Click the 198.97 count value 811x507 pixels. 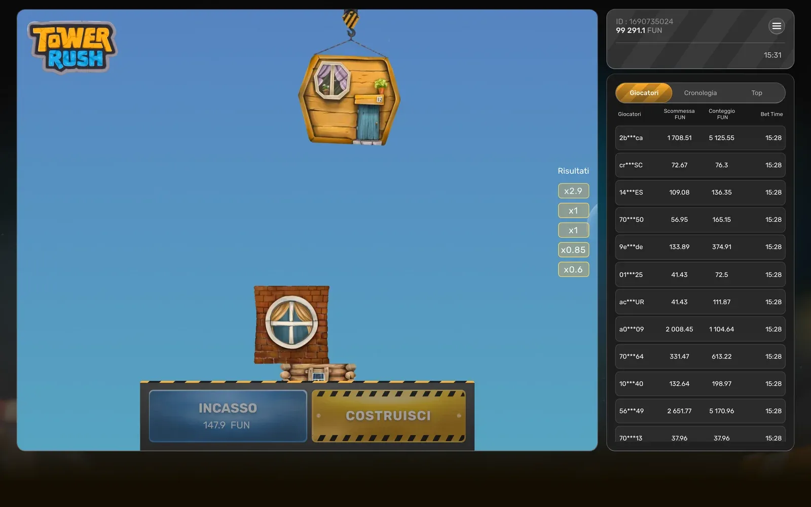tap(721, 384)
